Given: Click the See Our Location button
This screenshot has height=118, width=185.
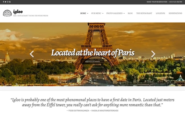Looking at the screenshot, I should [92, 62].
